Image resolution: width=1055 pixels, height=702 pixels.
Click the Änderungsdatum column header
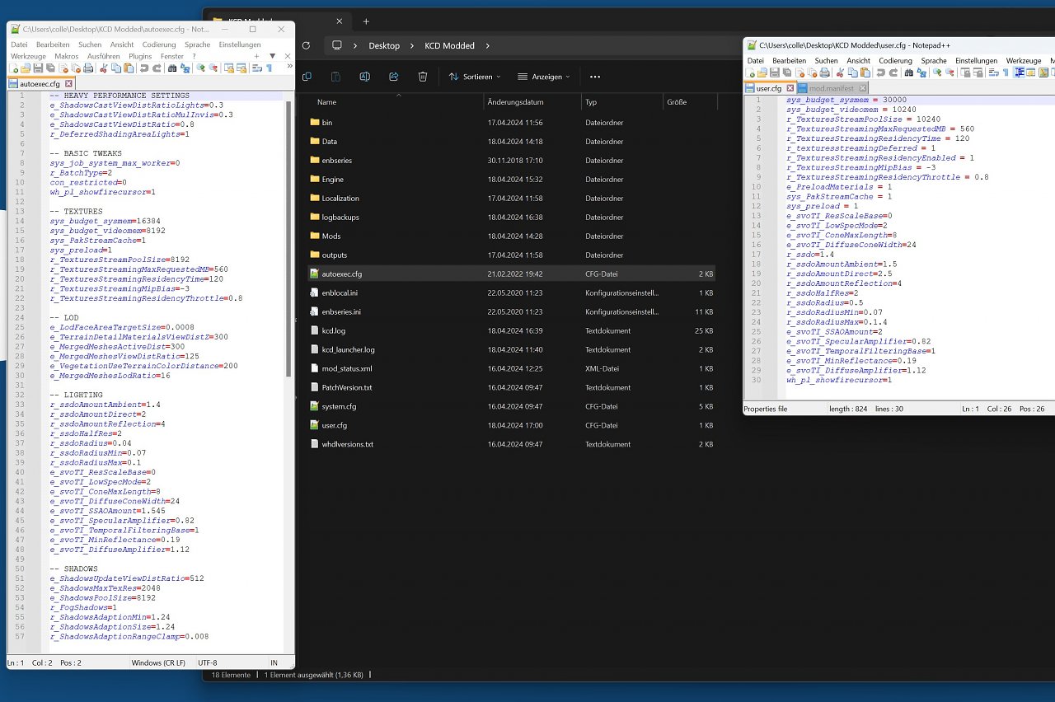pyautogui.click(x=515, y=102)
